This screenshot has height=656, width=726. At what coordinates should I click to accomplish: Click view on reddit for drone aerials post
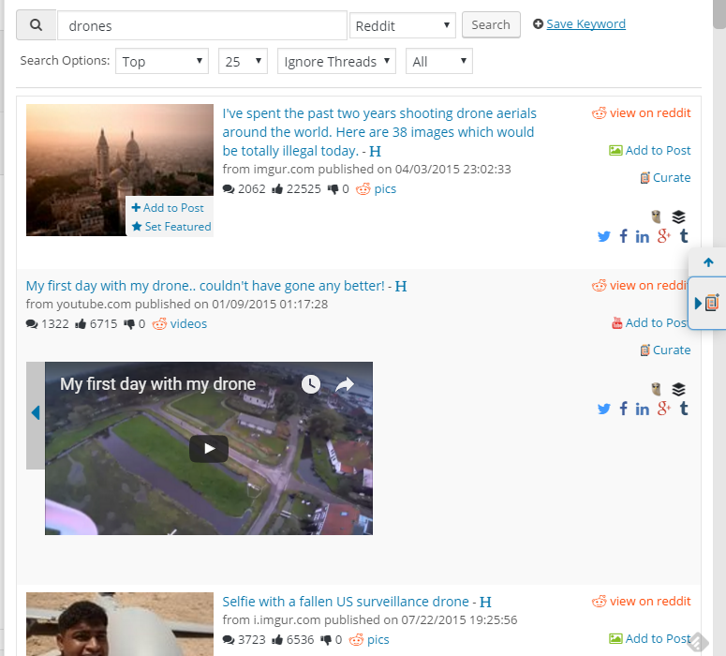[642, 113]
